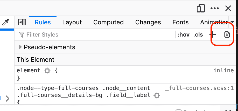This screenshot has width=238, height=111.
Task: Add a new CSS rule with plus icon
Action: [x=213, y=34]
